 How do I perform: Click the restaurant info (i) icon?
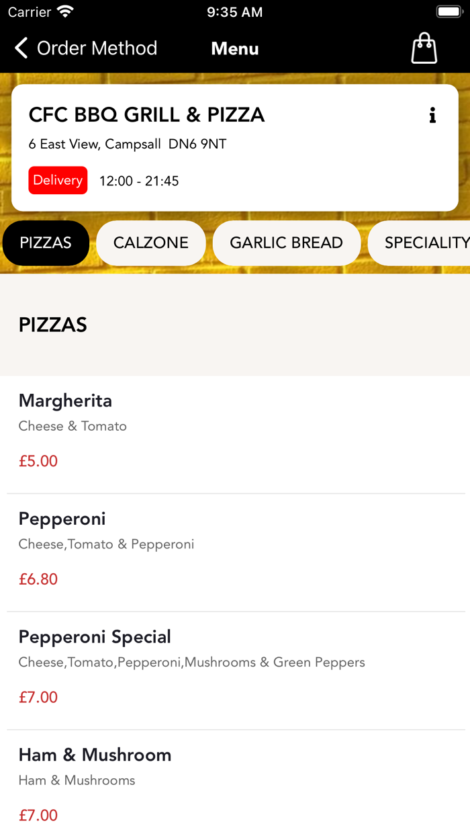tap(432, 116)
